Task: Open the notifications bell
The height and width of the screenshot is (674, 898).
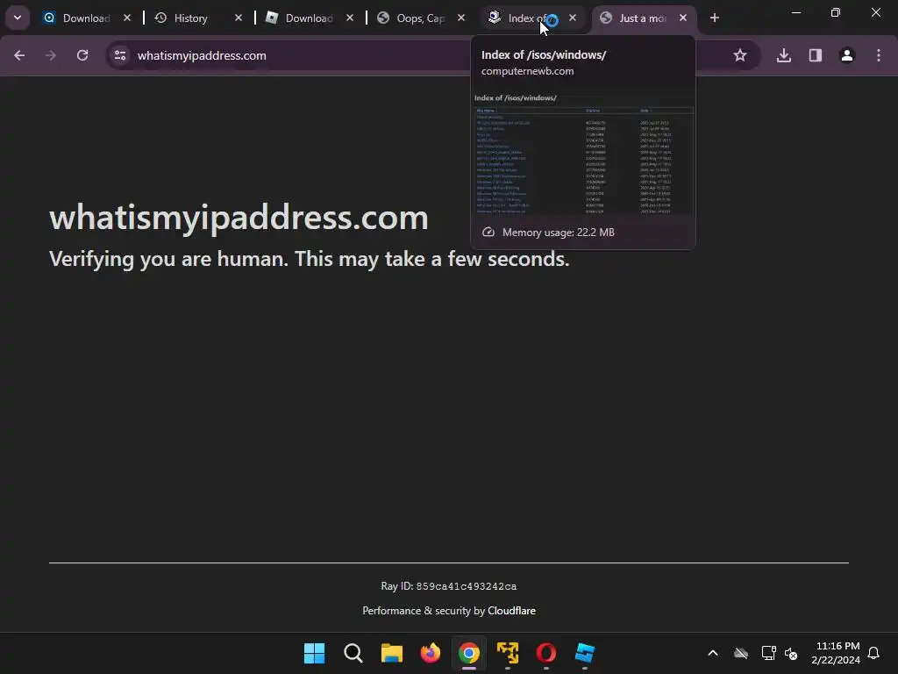Action: click(x=873, y=653)
